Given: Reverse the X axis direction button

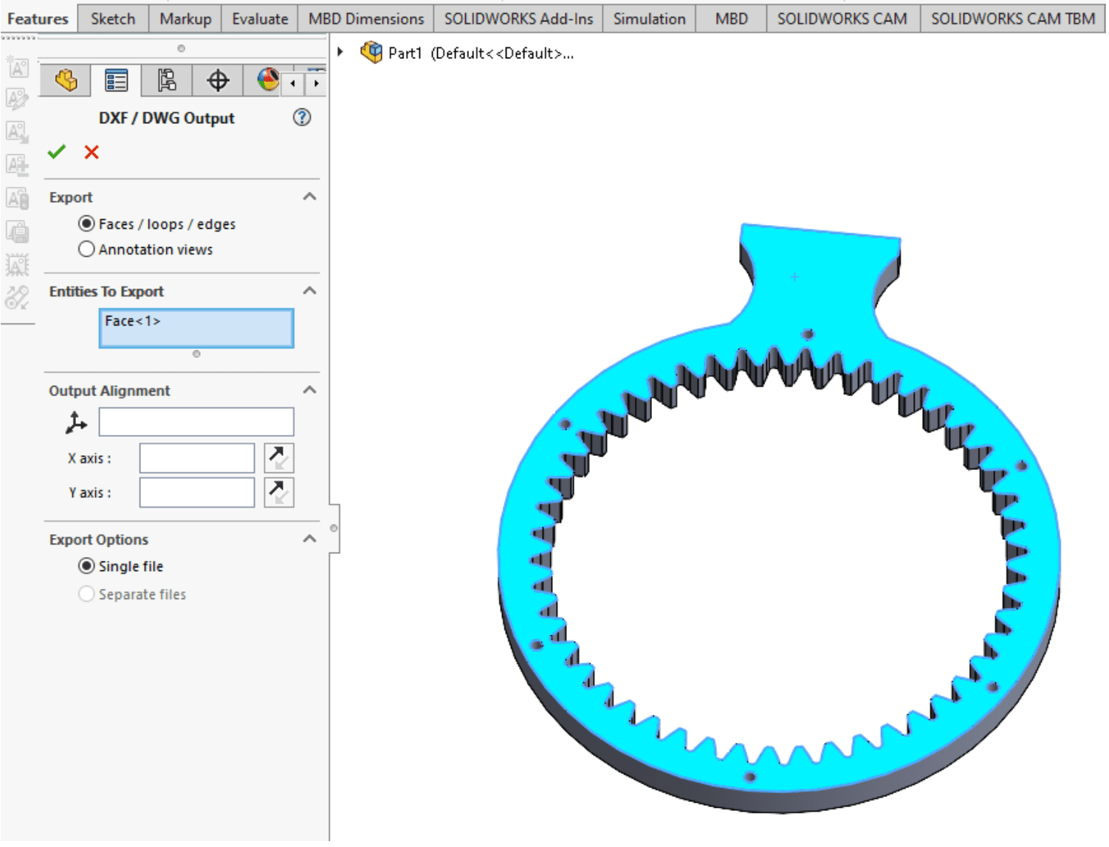Looking at the screenshot, I should pyautogui.click(x=278, y=458).
